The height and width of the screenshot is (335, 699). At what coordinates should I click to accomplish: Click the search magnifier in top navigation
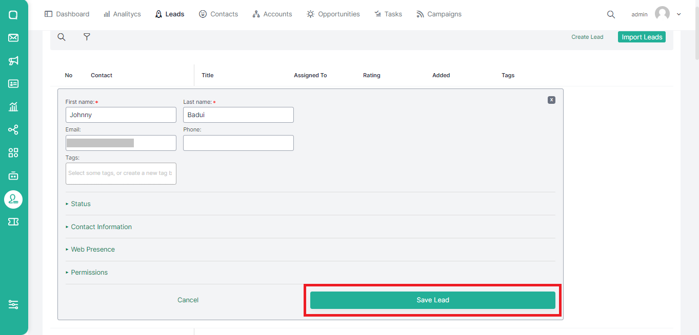(611, 14)
